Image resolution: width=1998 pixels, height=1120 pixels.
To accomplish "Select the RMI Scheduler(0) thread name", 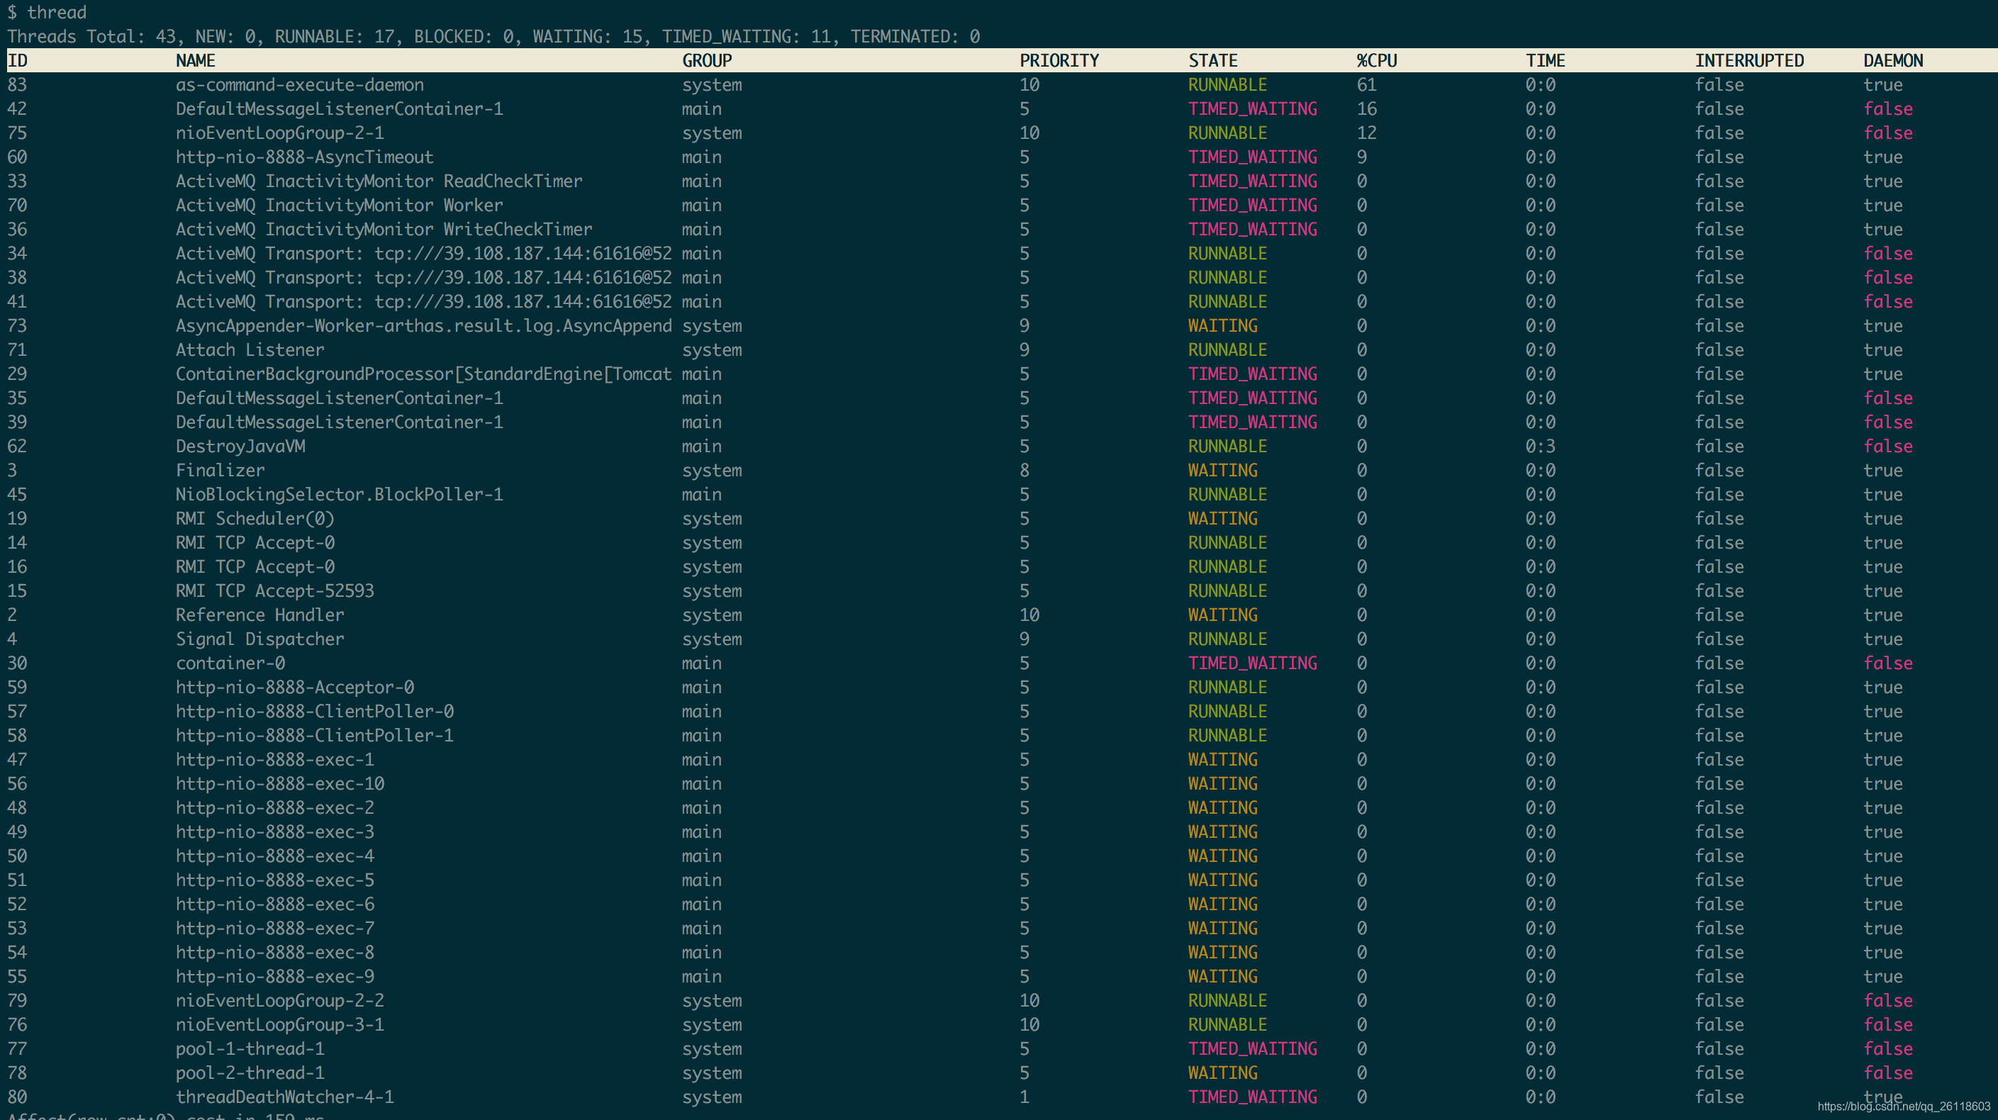I will pyautogui.click(x=255, y=518).
